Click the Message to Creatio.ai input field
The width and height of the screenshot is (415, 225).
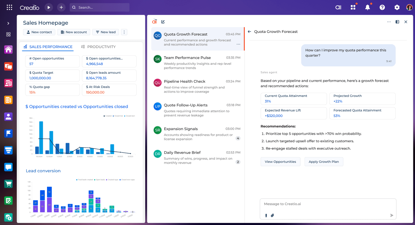327,204
